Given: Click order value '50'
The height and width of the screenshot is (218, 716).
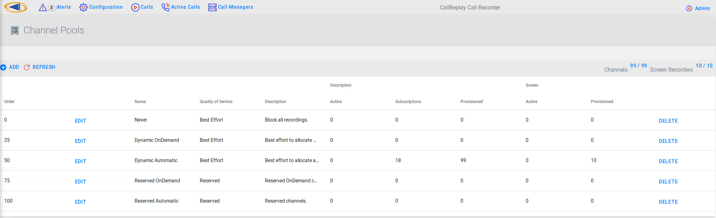Looking at the screenshot, I should tap(7, 160).
